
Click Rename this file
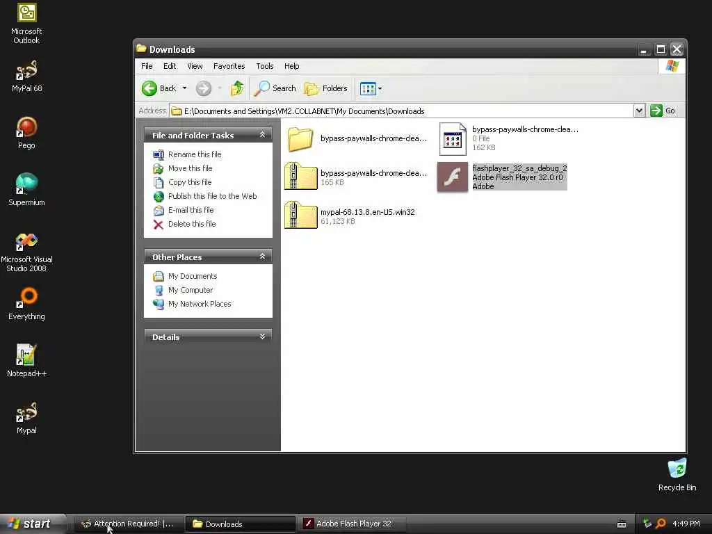[187, 155]
